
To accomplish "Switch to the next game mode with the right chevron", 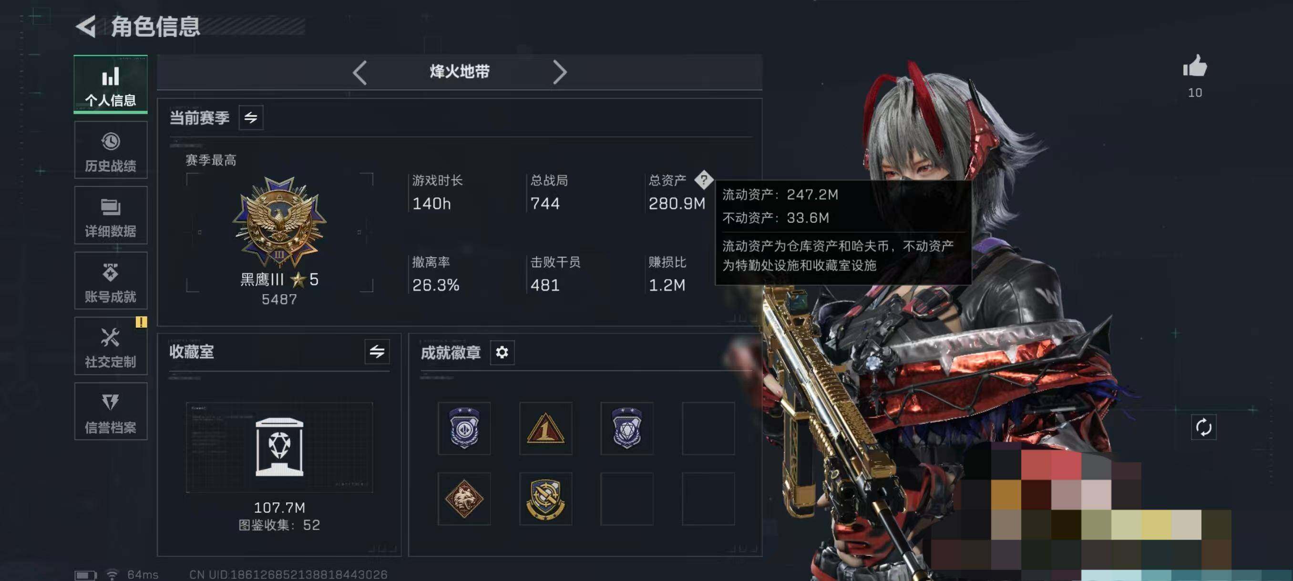I will point(560,73).
